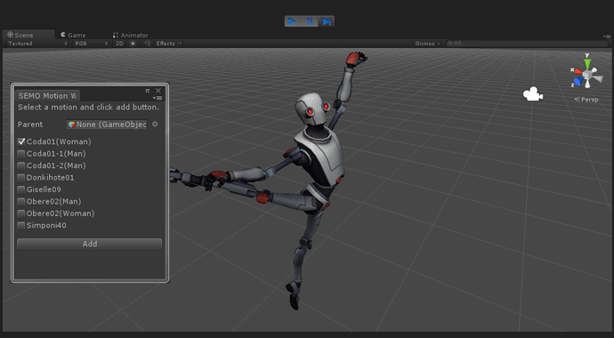Viewport: 614px width, 338px height.
Task: Check the Donkihote01 motion checkbox
Action: (x=21, y=178)
